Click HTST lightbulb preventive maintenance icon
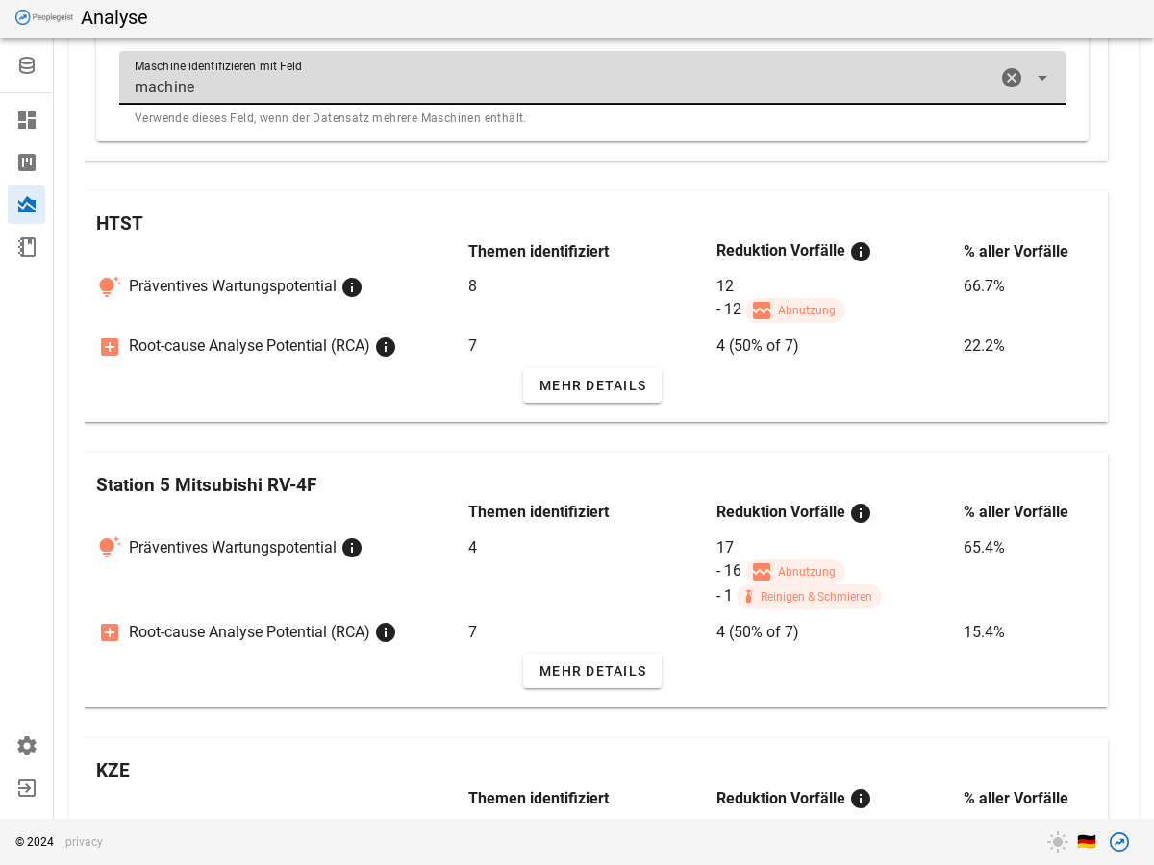The height and width of the screenshot is (865, 1154). tap(110, 286)
